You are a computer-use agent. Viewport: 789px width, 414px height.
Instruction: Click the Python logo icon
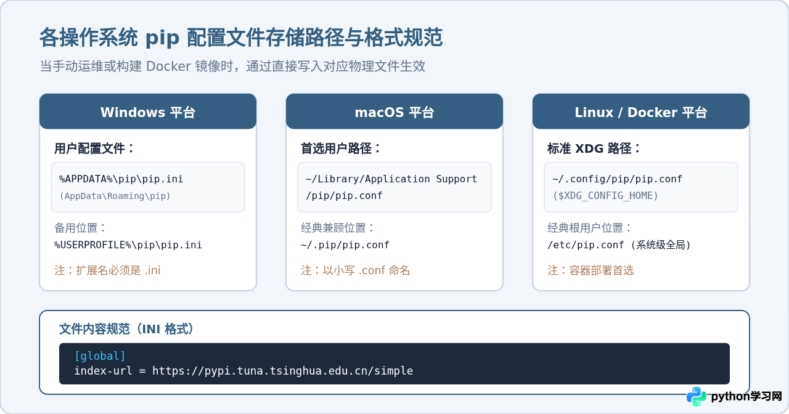[x=697, y=397]
